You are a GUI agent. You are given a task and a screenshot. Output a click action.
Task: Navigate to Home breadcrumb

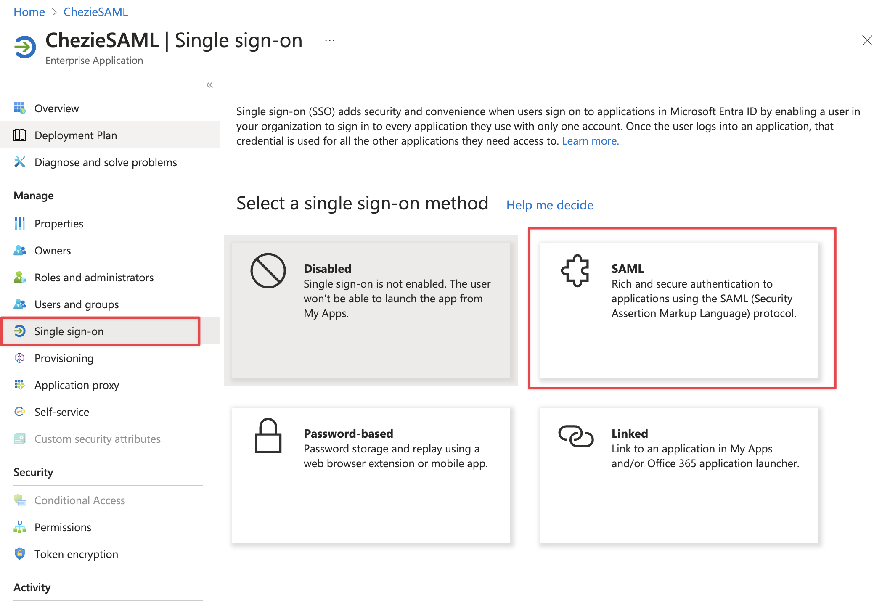pos(29,12)
